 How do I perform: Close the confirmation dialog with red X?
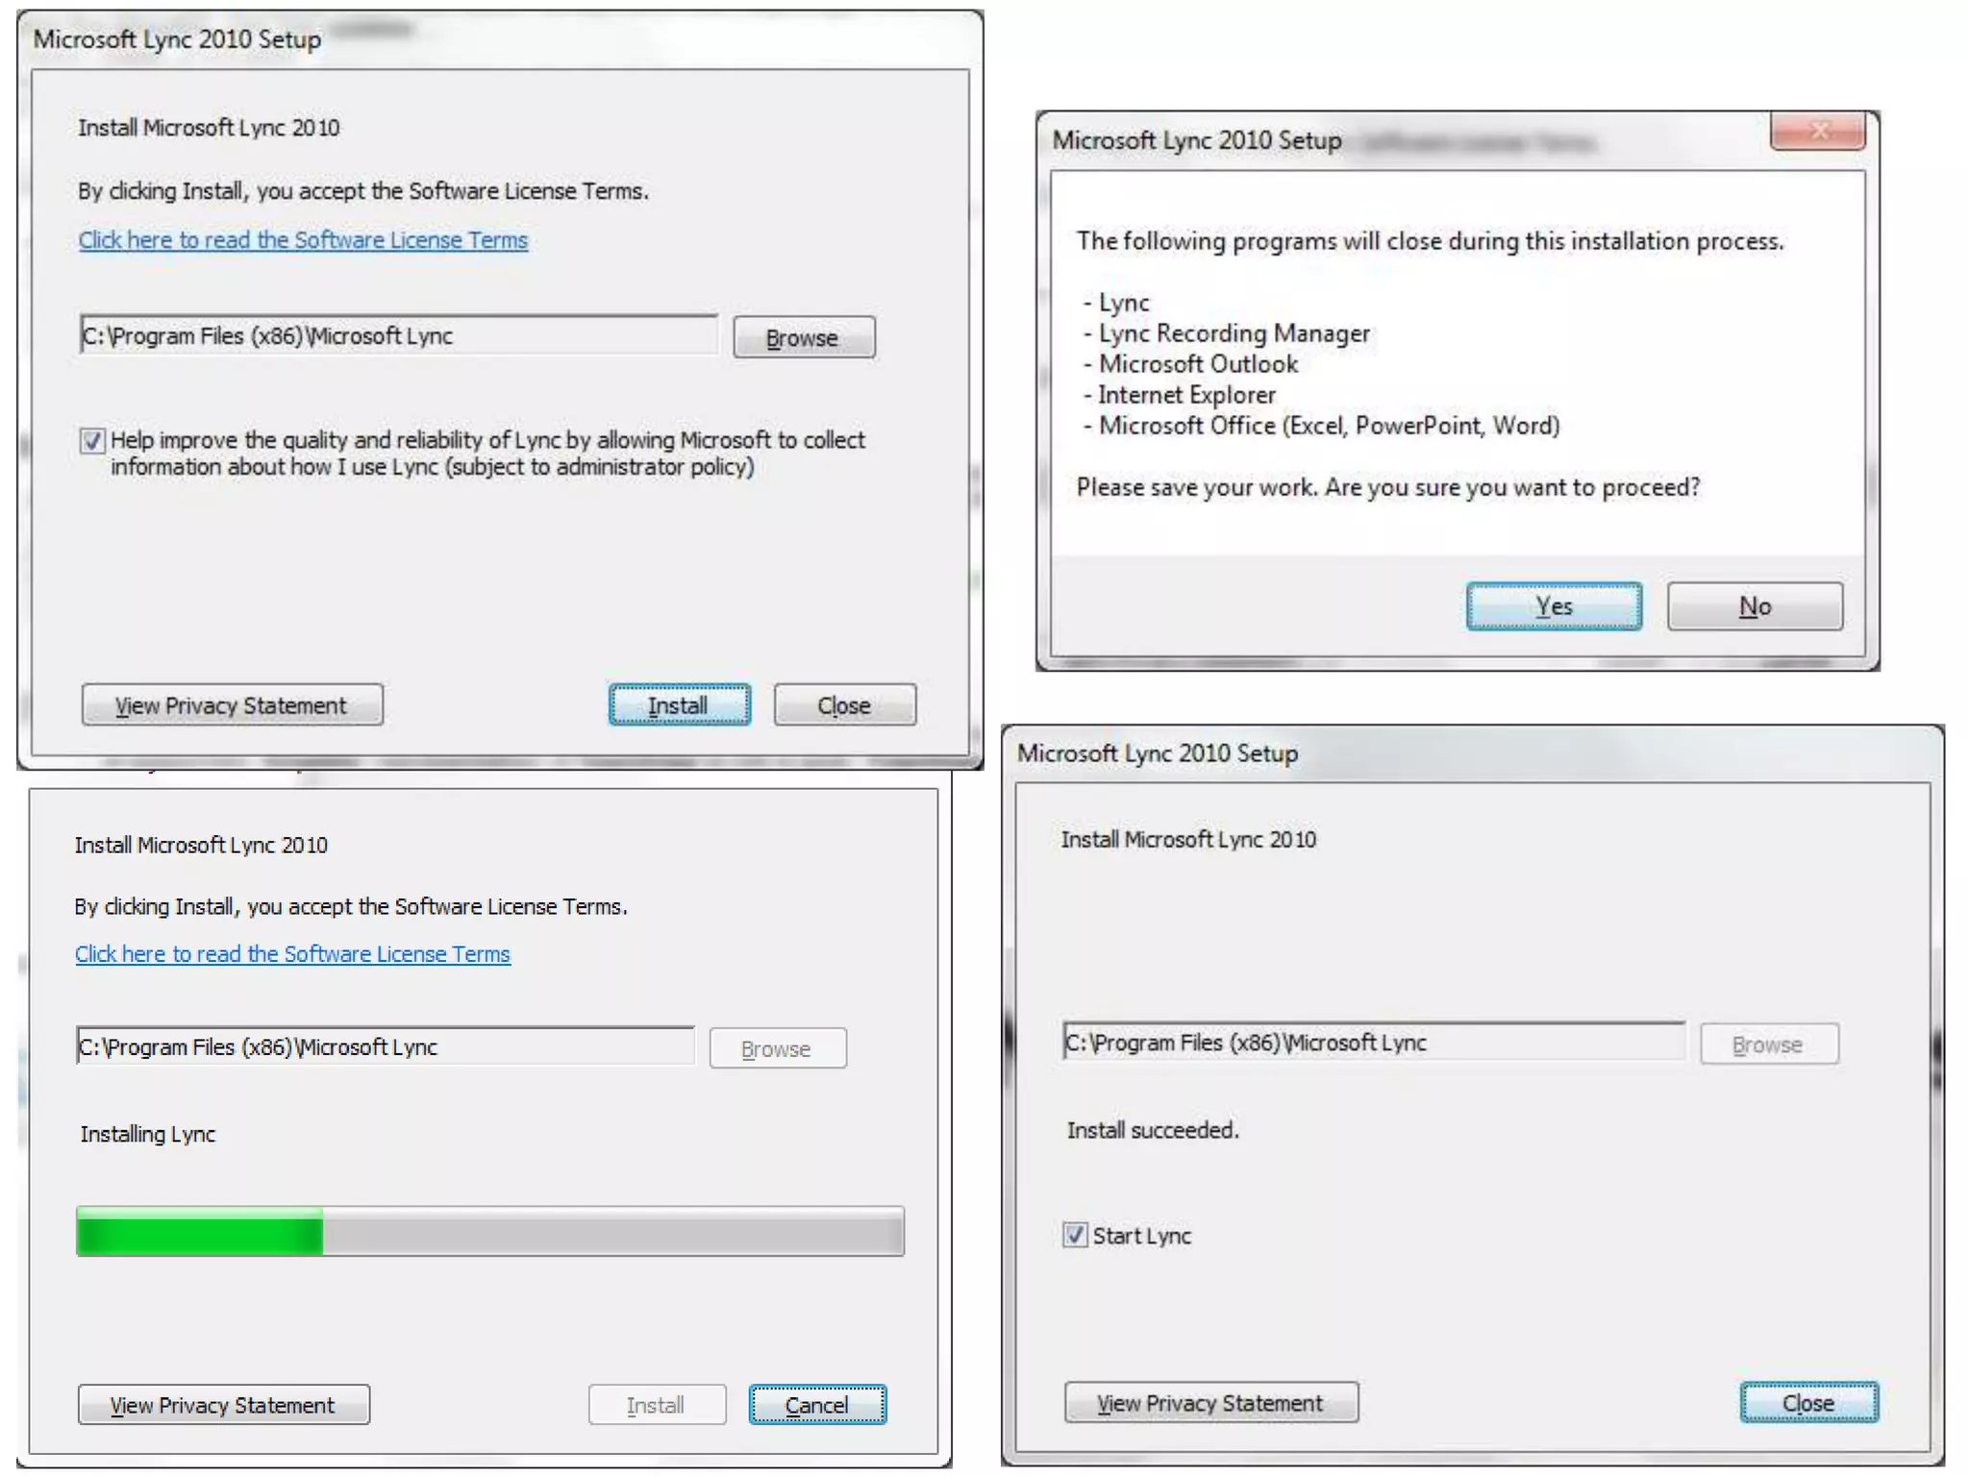[x=1817, y=131]
